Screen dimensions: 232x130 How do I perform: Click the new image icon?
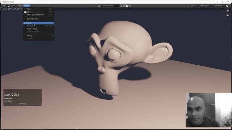point(124,6)
